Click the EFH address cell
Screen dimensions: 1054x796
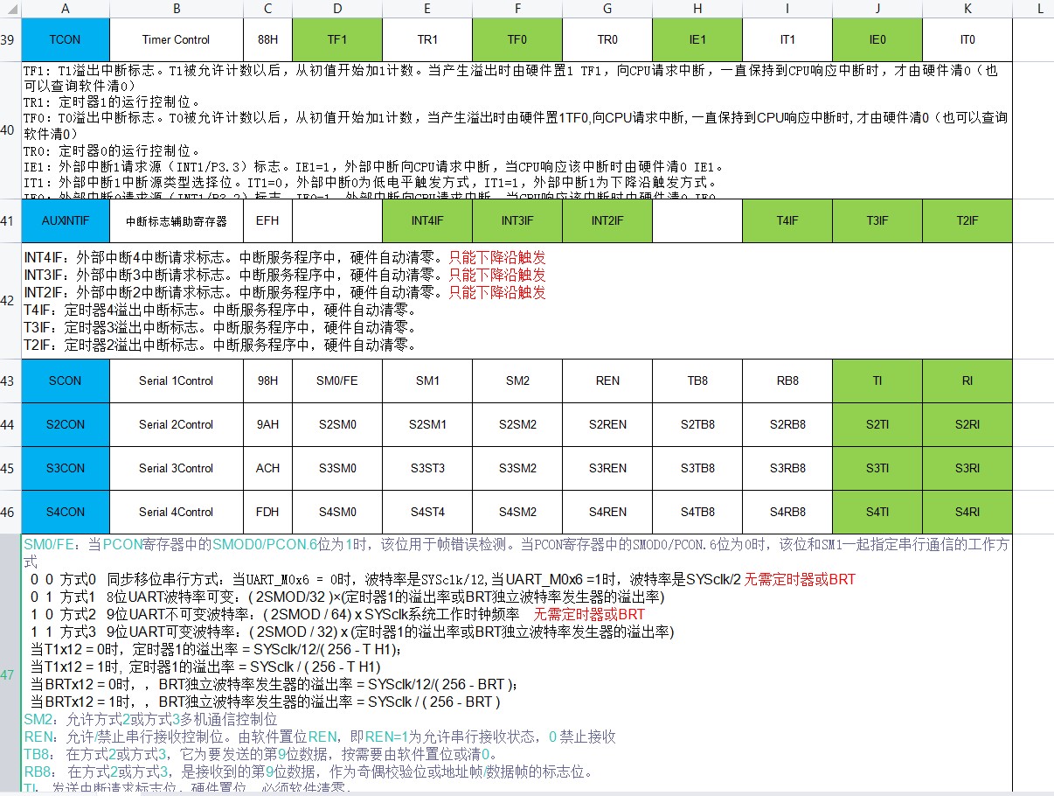(267, 220)
